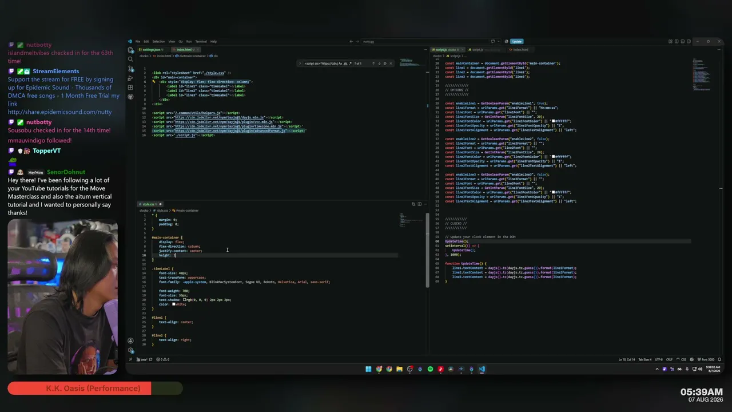The width and height of the screenshot is (732, 412).
Task: Open the line1FontColor #ffffff swatch in script.js
Action: coord(553,121)
